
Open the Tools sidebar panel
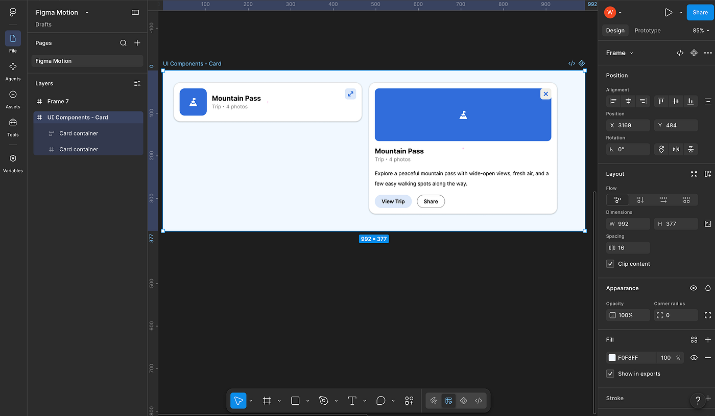tap(13, 127)
